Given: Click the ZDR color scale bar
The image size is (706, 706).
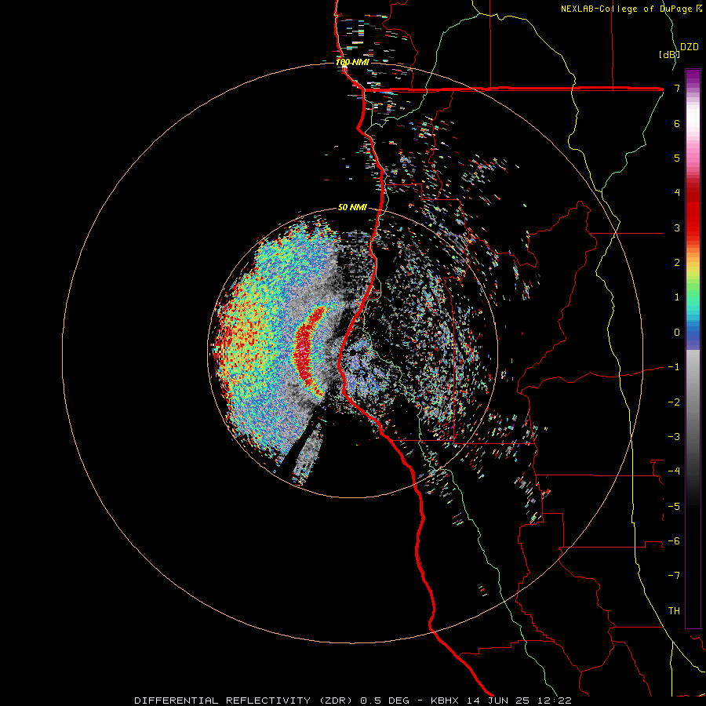Looking at the screenshot, I should (693, 349).
